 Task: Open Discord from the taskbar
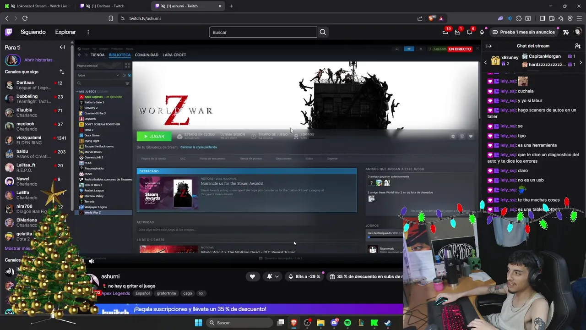[334, 323]
